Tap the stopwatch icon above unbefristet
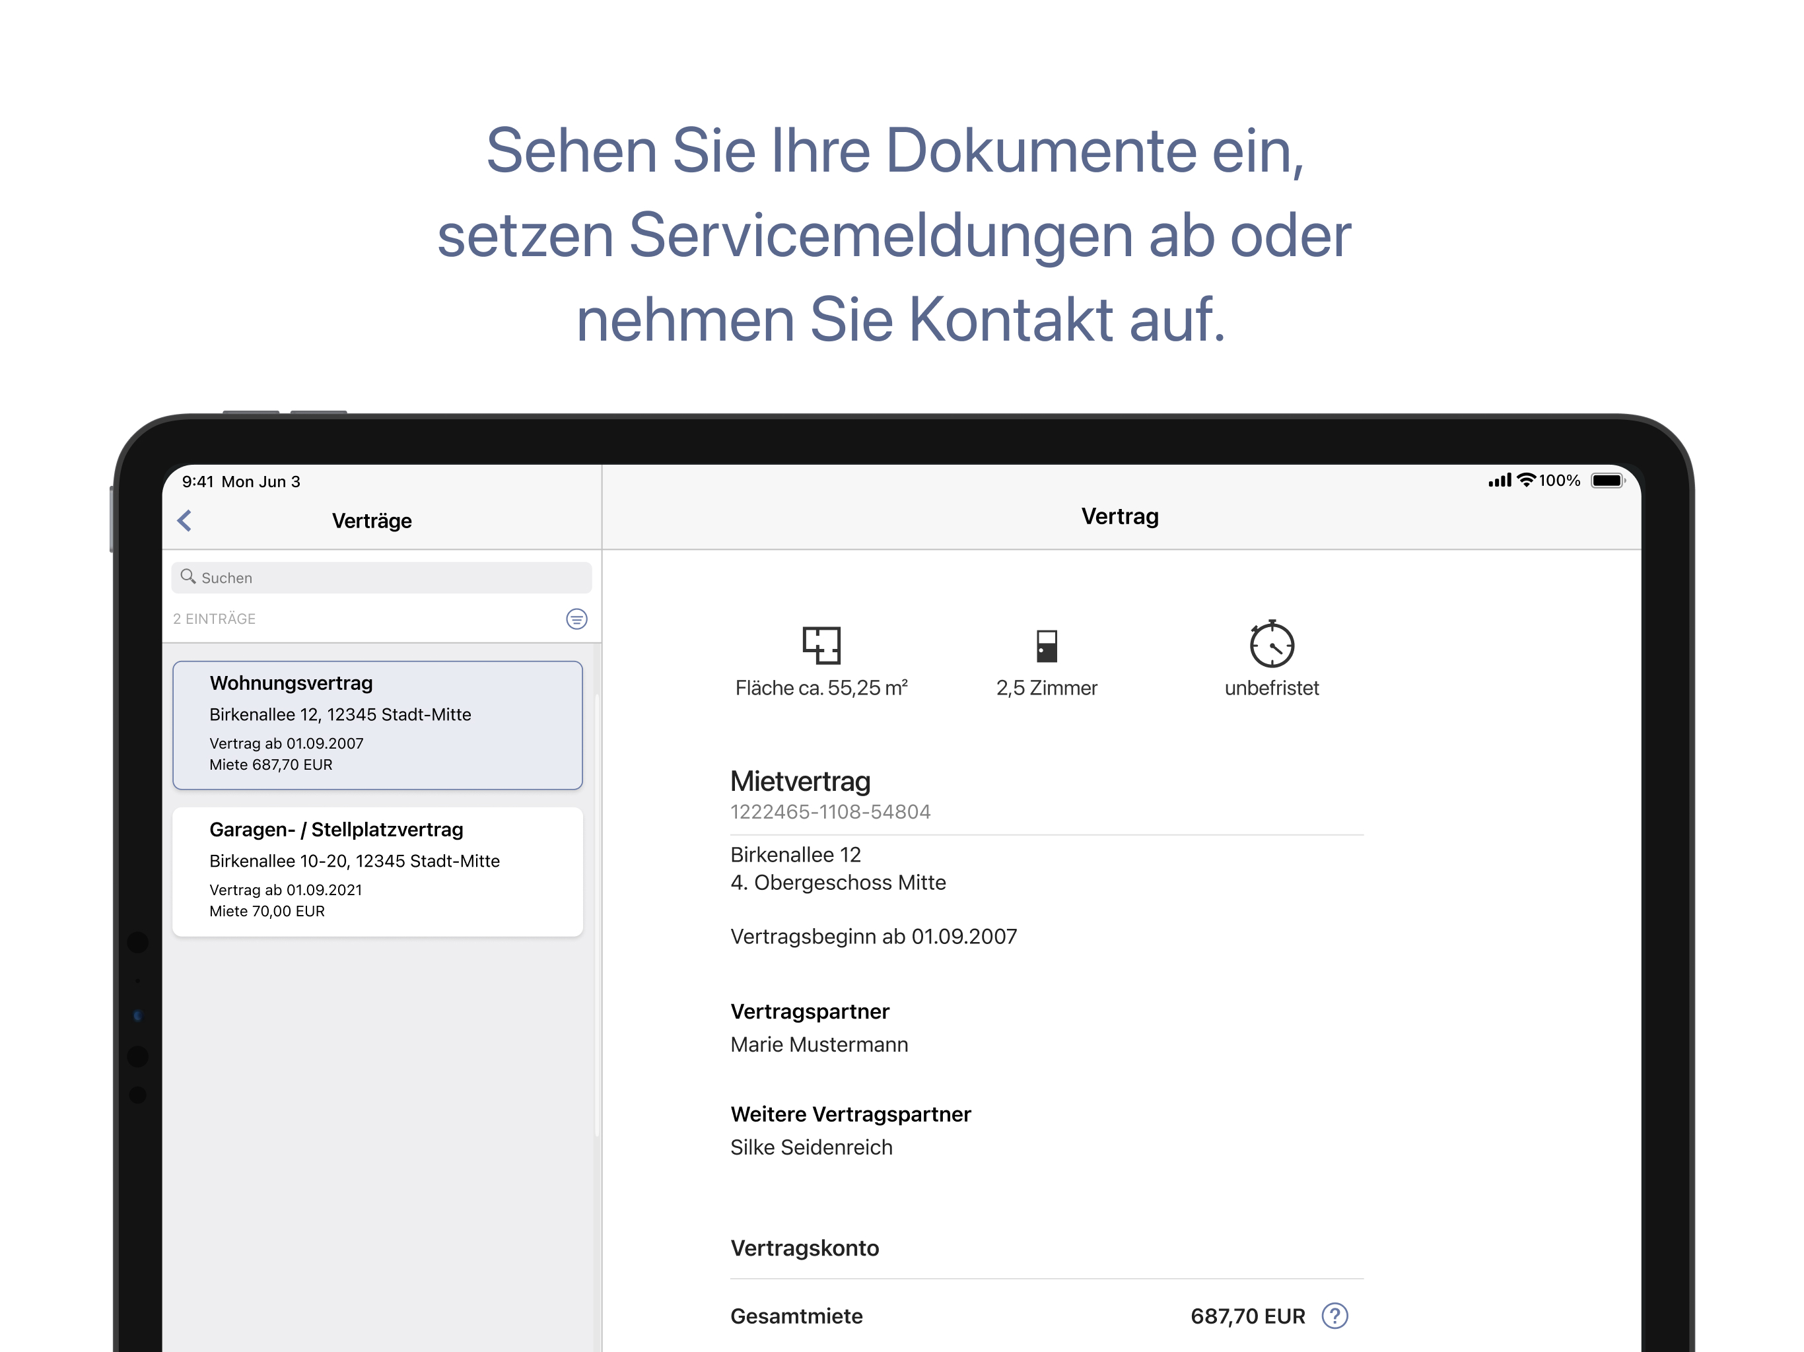The width and height of the screenshot is (1804, 1352). coord(1271,644)
